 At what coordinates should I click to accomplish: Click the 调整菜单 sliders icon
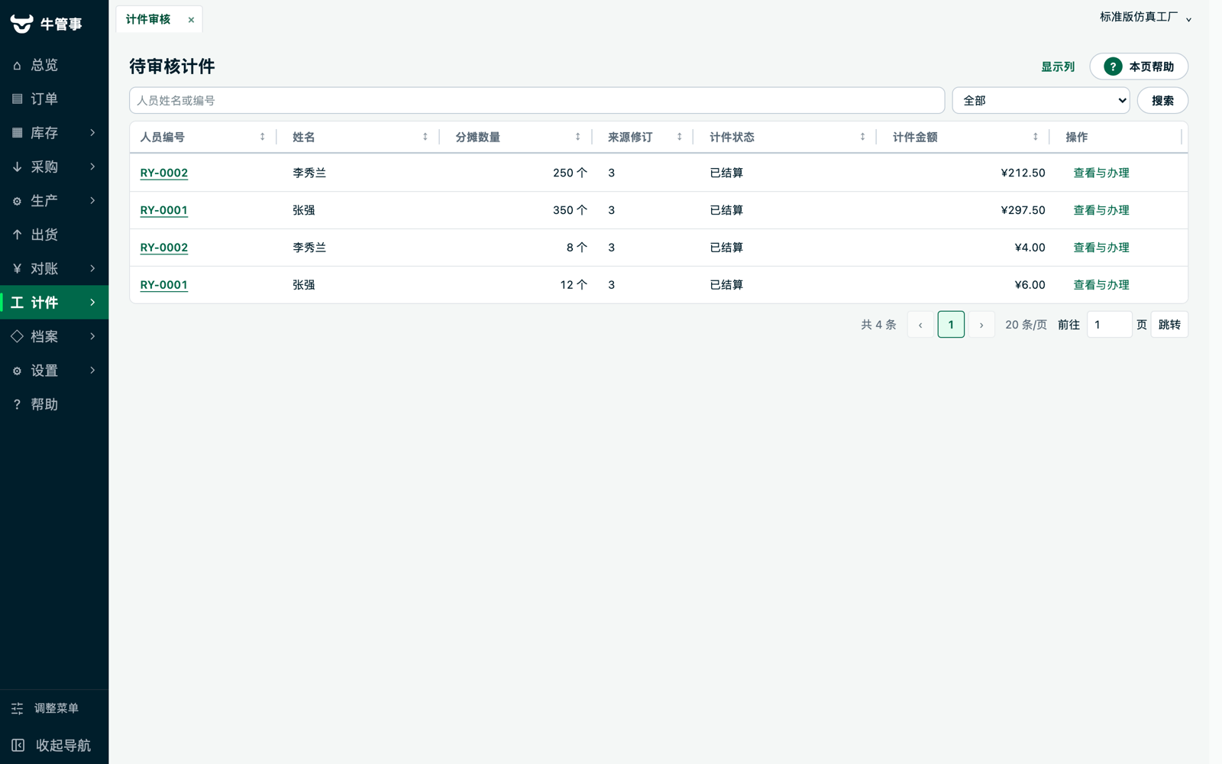[x=18, y=708]
